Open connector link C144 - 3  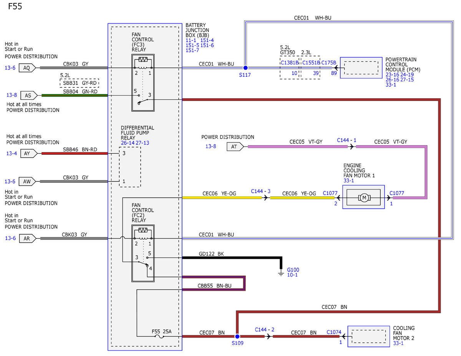(261, 191)
